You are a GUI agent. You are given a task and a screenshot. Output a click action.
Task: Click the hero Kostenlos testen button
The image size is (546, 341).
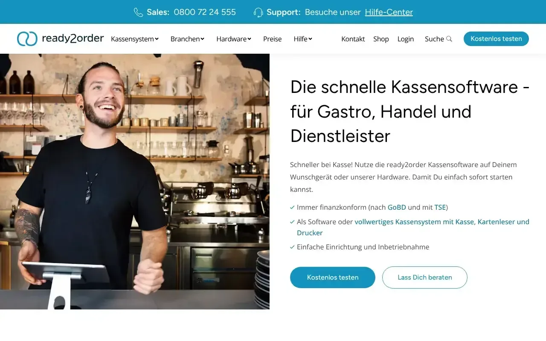(333, 277)
